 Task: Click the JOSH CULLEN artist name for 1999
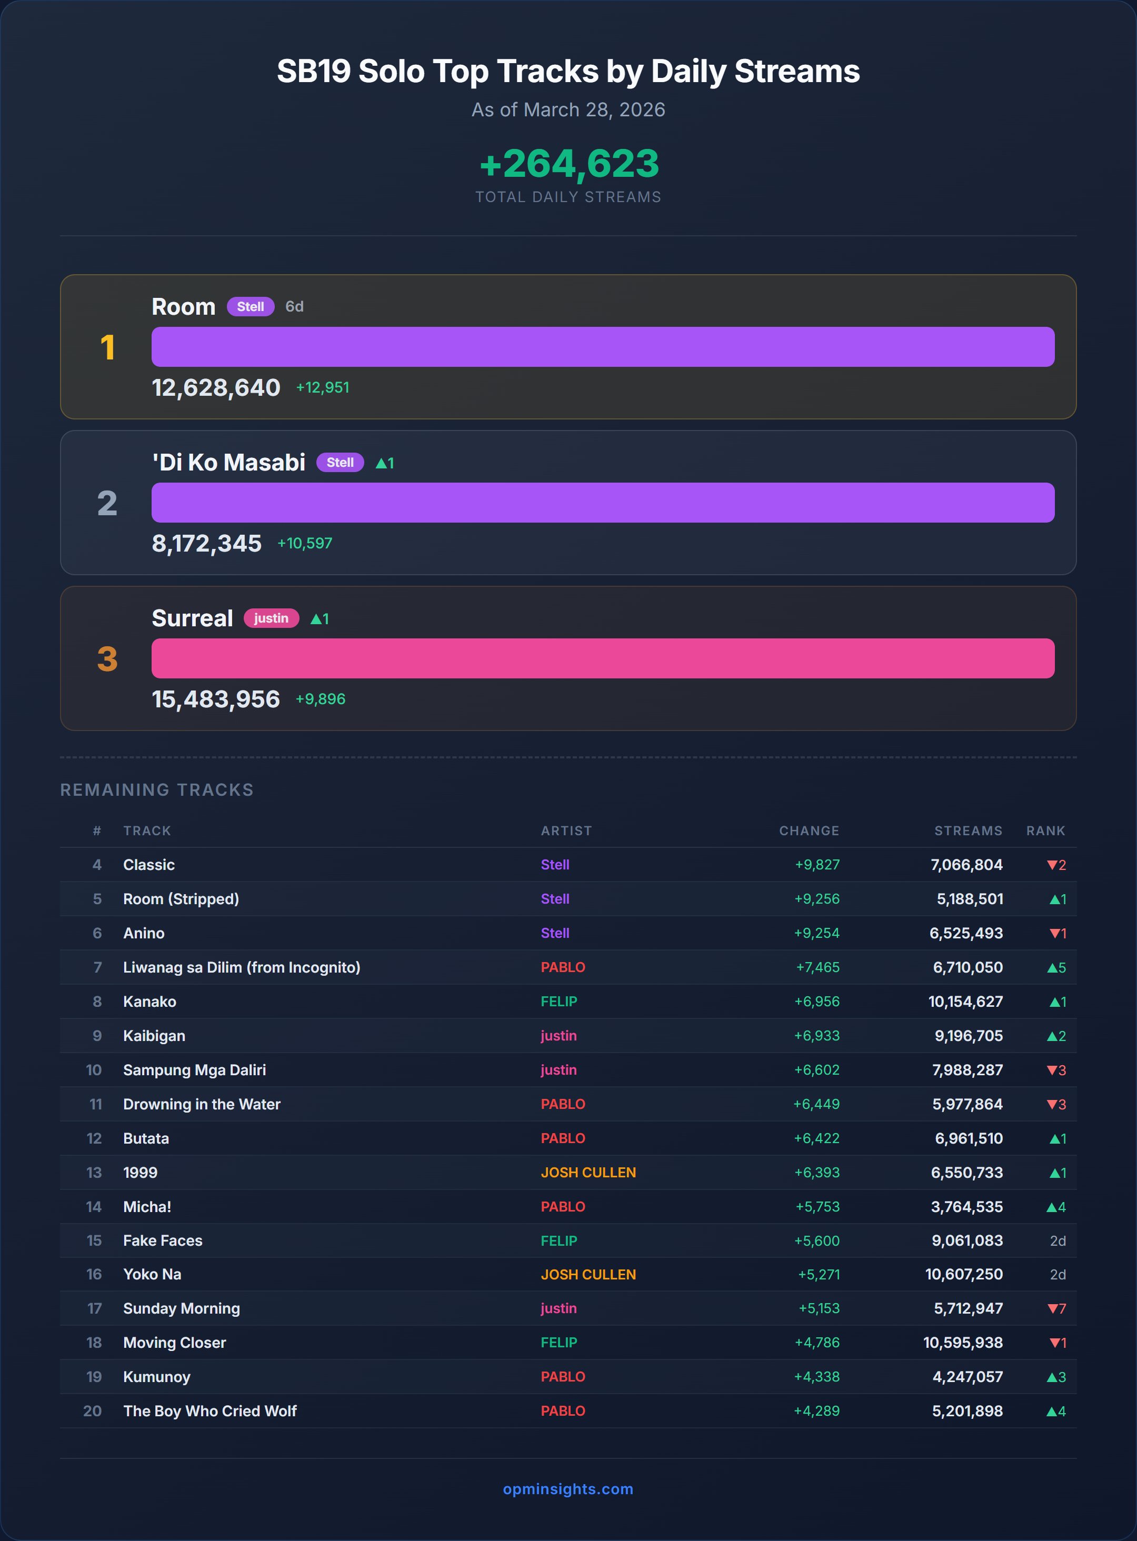click(x=588, y=1172)
